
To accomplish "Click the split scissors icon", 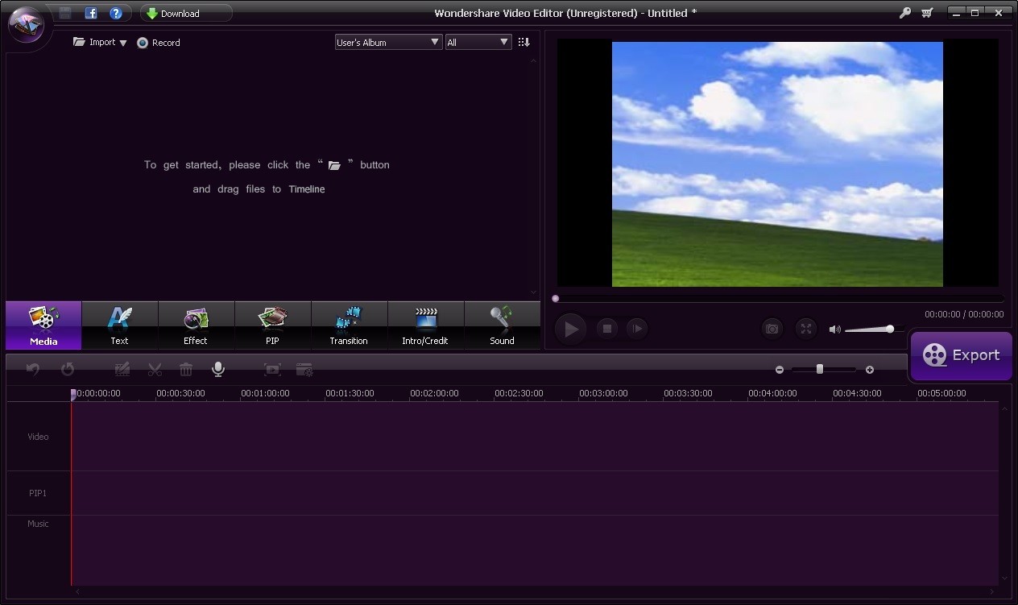I will click(155, 370).
